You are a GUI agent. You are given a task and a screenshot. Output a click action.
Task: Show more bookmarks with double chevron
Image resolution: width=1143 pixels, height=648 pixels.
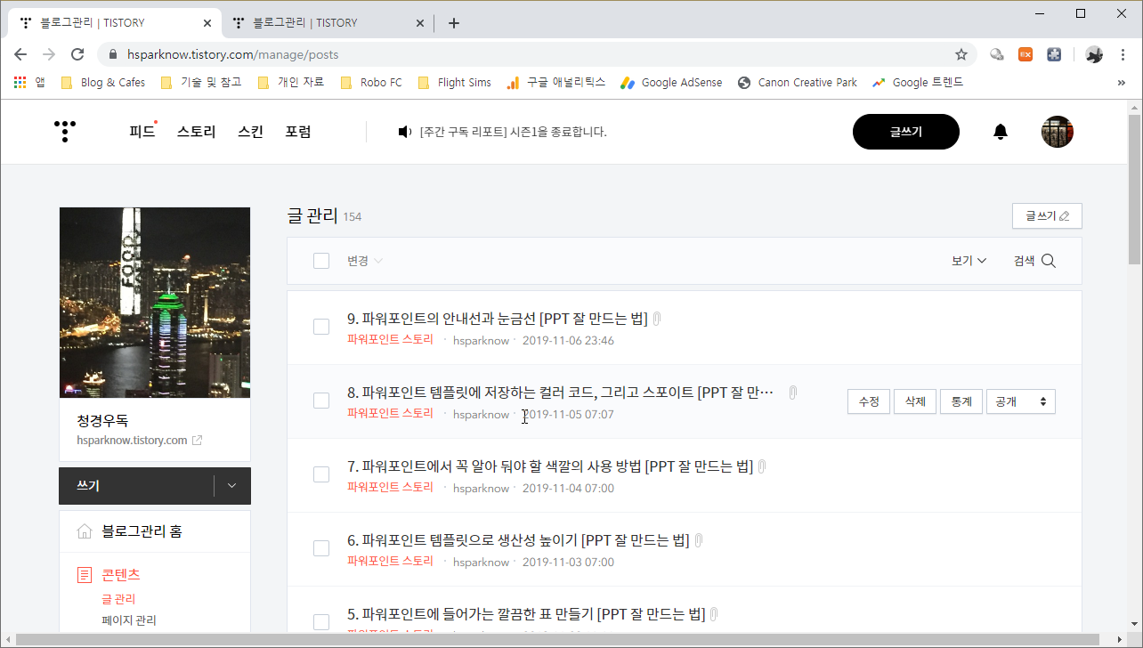pyautogui.click(x=1121, y=83)
